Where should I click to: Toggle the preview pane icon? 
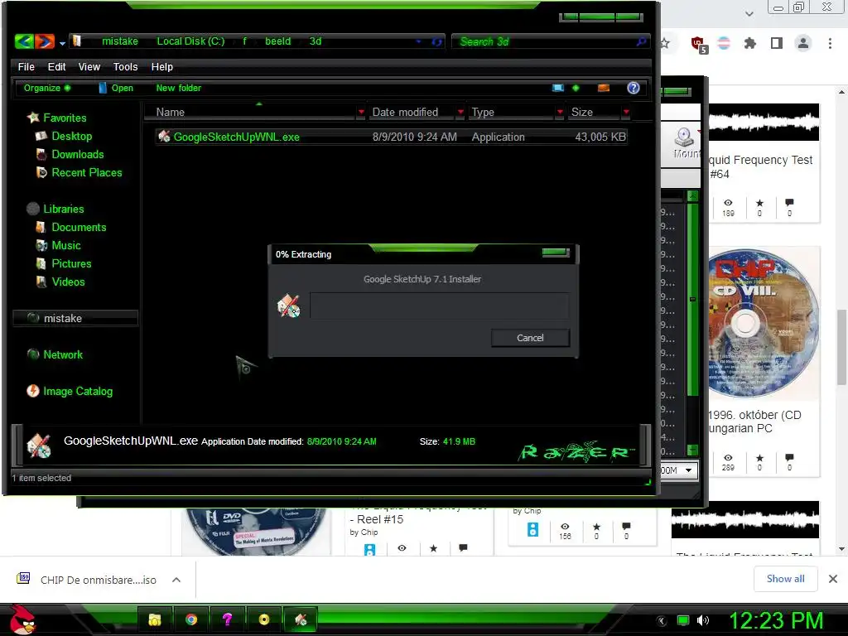(x=604, y=88)
